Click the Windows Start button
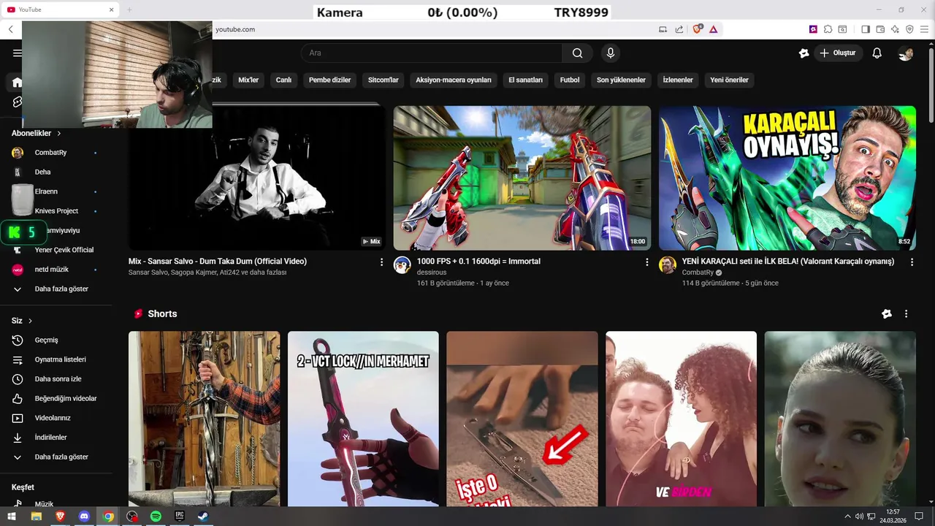The image size is (935, 526). point(12,517)
